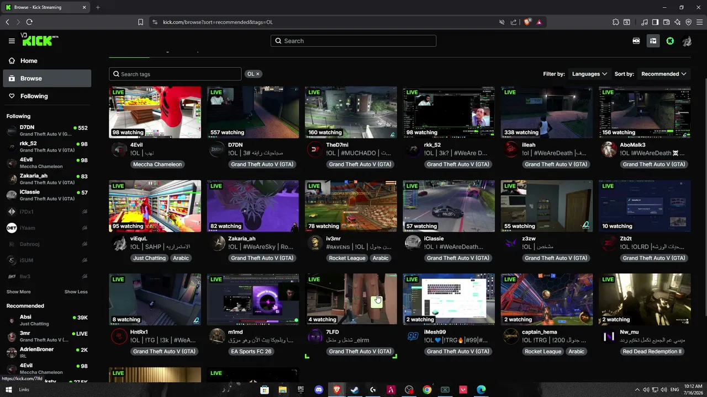707x397 pixels.
Task: Click the browser address bar URL
Action: [x=218, y=22]
